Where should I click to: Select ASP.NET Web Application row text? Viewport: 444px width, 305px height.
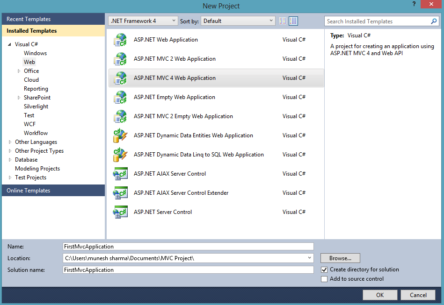click(x=166, y=40)
